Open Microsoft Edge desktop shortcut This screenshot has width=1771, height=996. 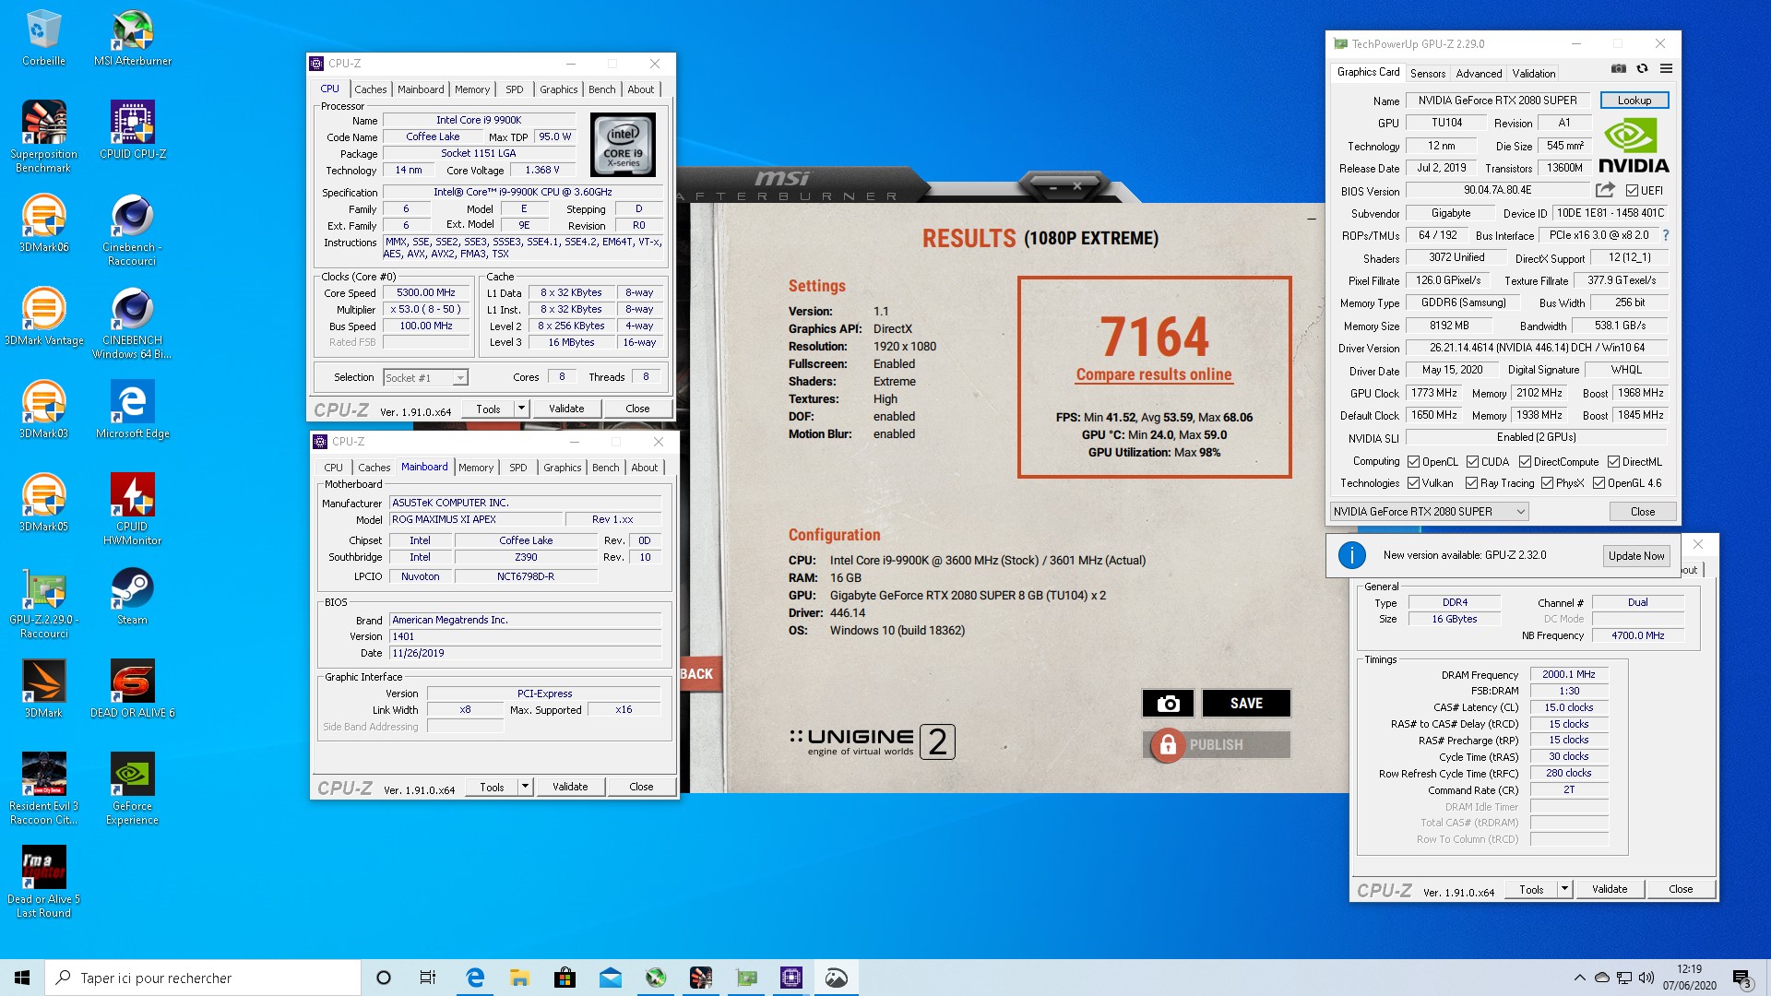point(133,409)
